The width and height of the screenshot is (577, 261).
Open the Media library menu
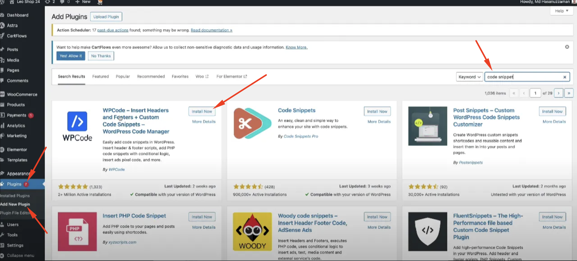[x=13, y=60]
